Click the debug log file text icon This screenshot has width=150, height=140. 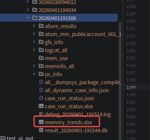pyautogui.click(x=41, y=114)
